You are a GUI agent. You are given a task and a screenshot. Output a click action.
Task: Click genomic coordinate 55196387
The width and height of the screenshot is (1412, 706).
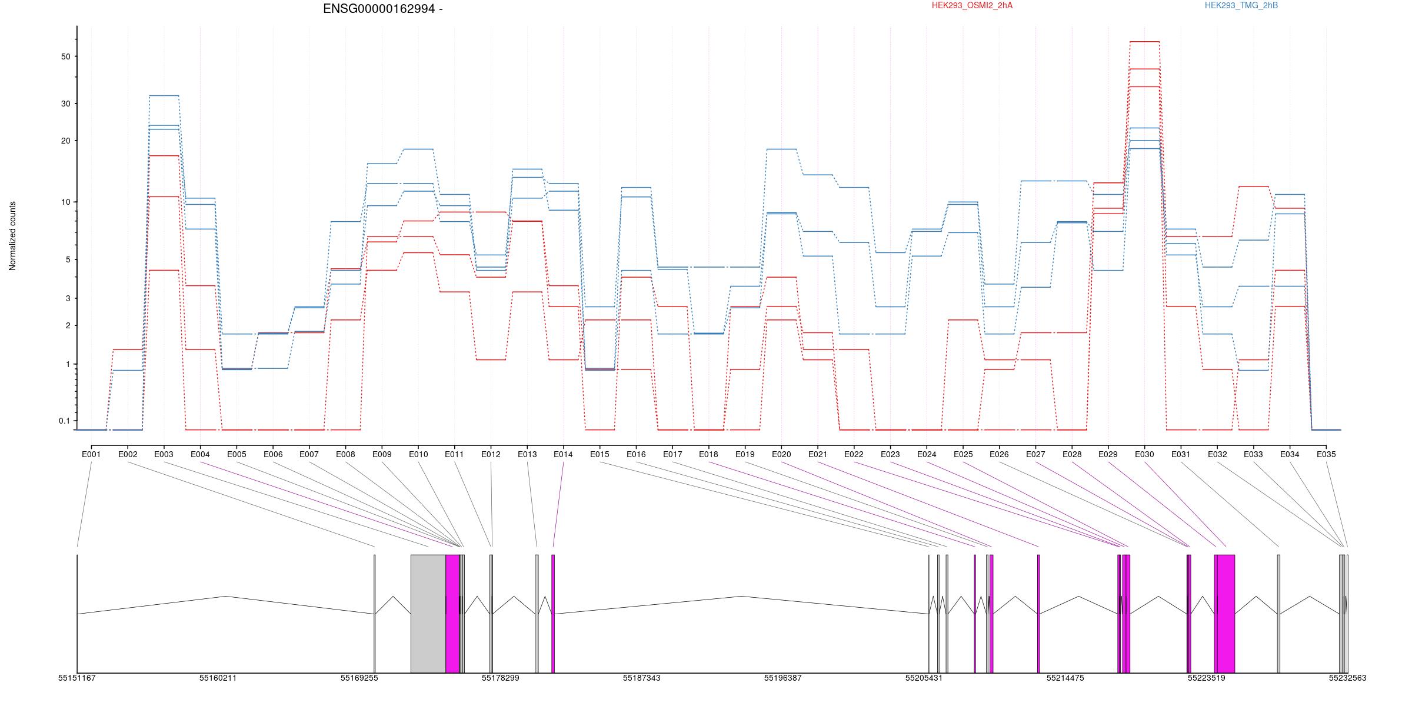[x=783, y=678]
